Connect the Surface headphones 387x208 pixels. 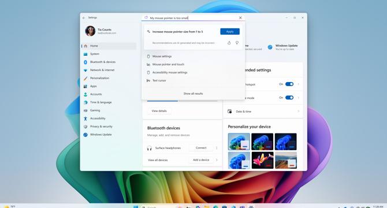201,148
